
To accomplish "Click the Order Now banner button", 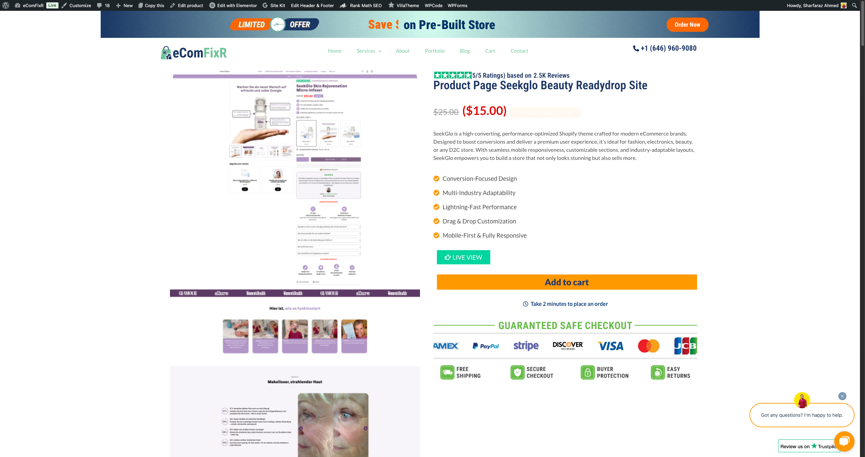I will [687, 25].
